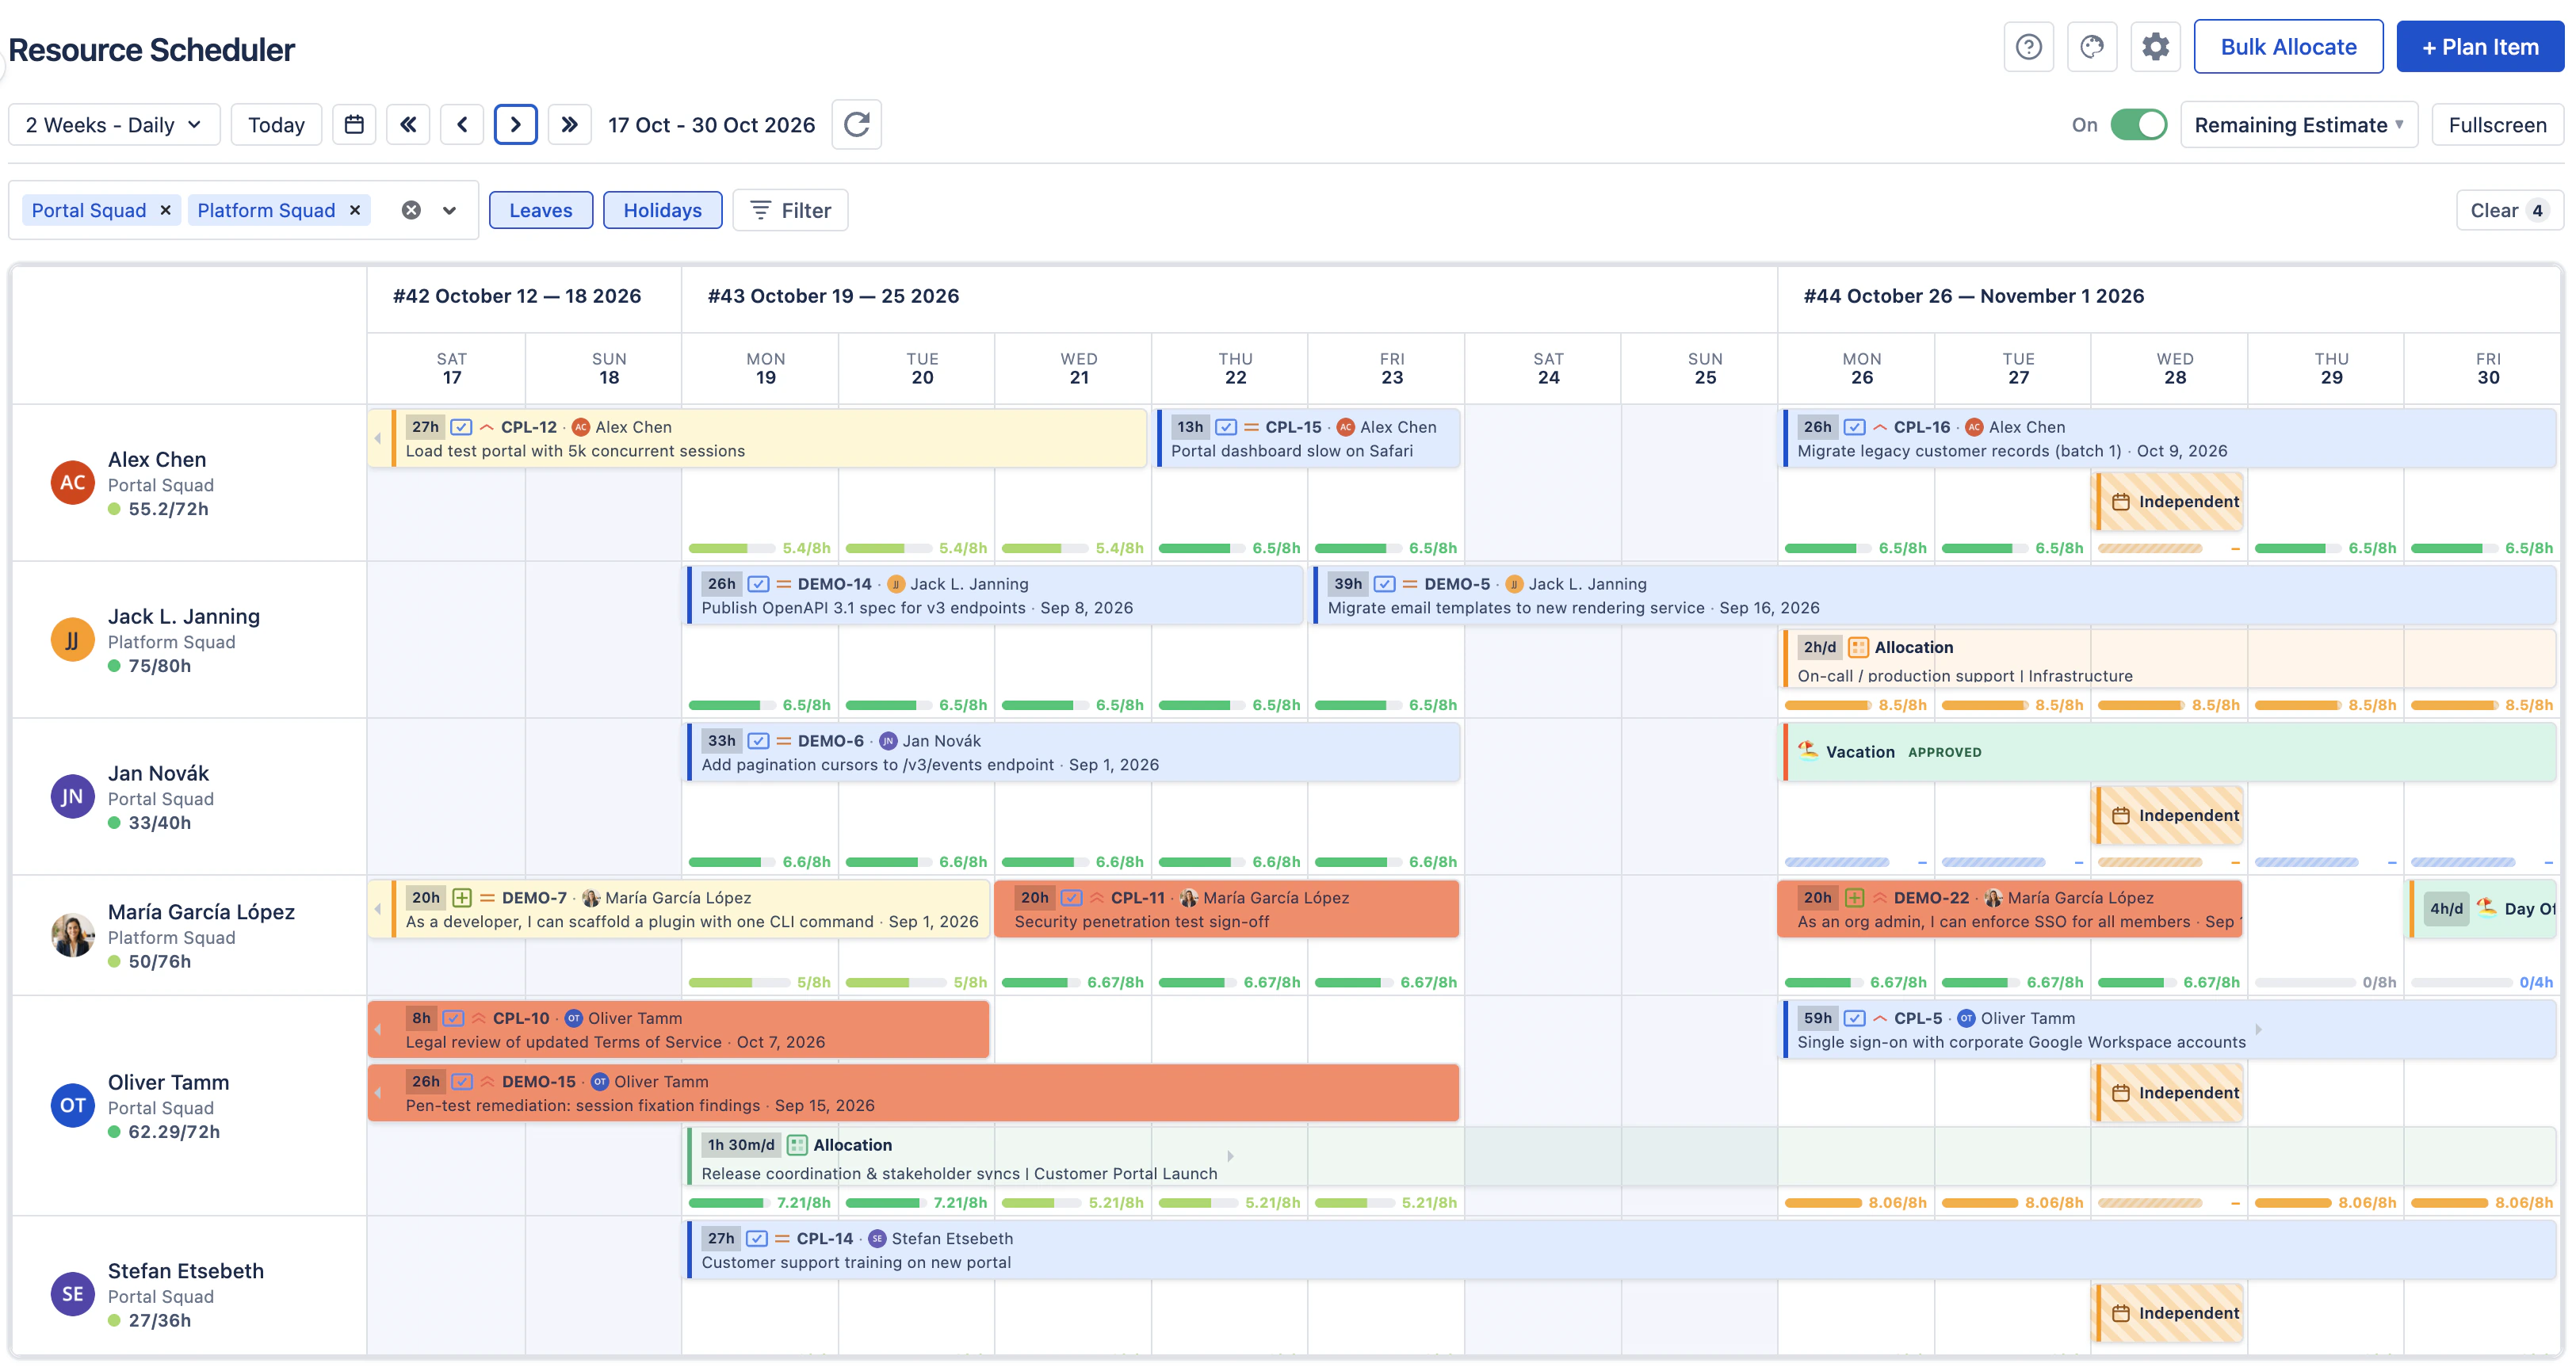The image size is (2576, 1371).
Task: Toggle the Leaves filter
Action: coord(541,210)
